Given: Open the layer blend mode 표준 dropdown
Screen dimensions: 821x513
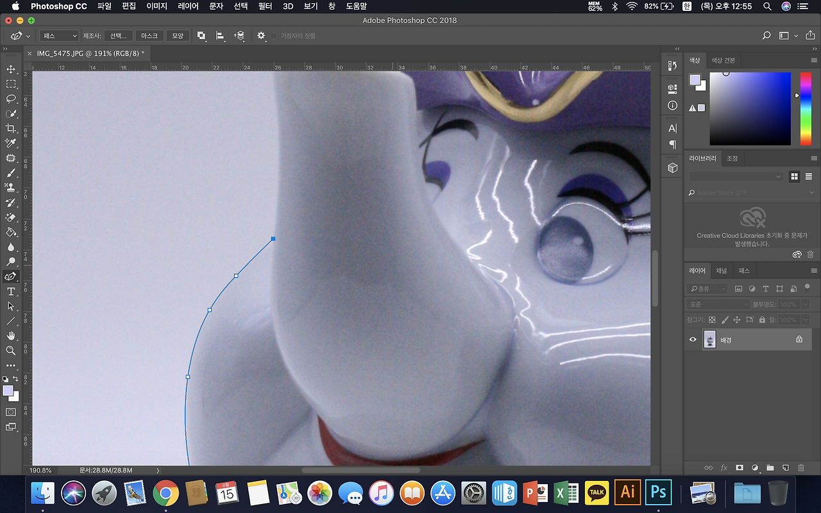Looking at the screenshot, I should [718, 304].
